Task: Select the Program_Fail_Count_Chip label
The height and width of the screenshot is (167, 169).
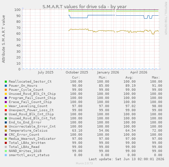Action: pos(32,98)
